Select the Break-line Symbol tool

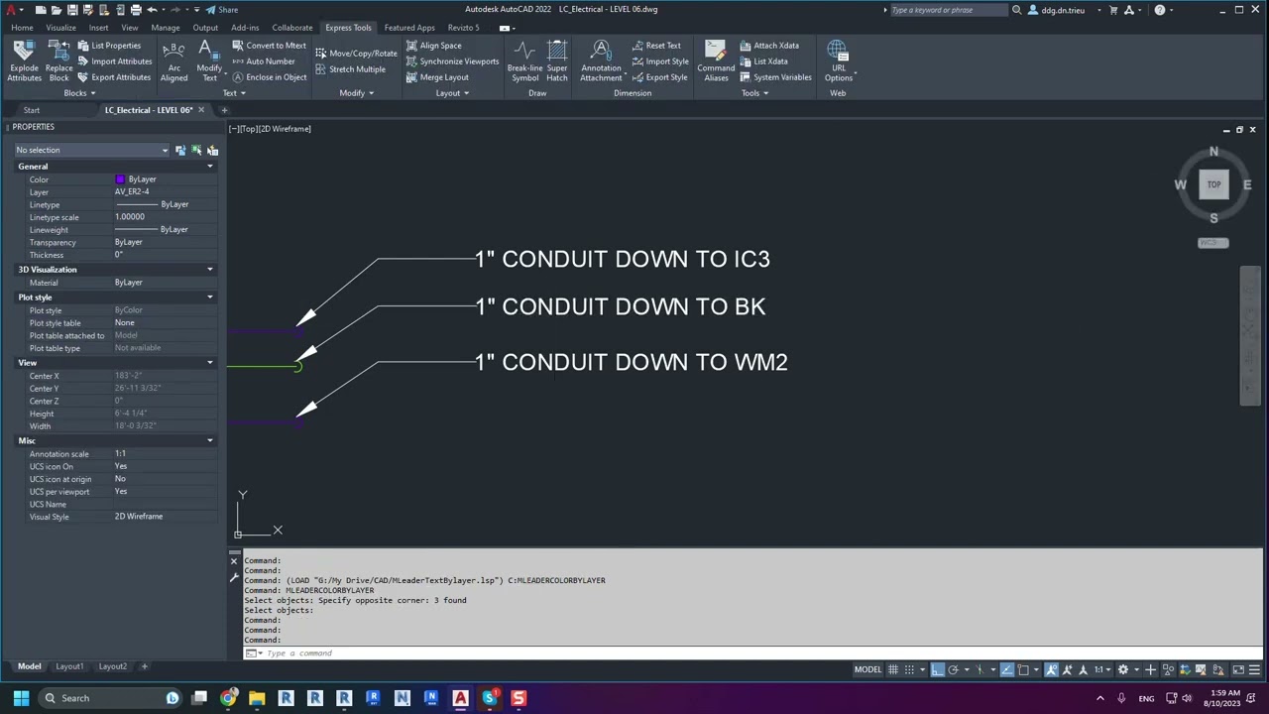tap(524, 61)
